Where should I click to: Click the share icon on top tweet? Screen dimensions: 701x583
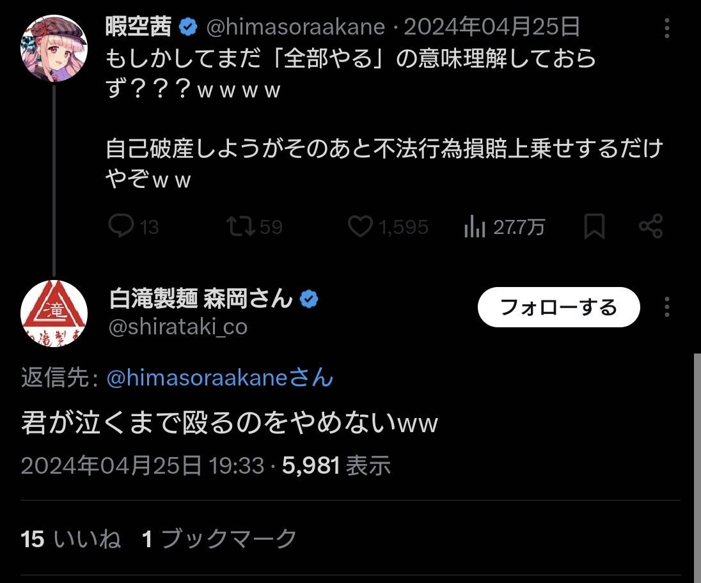[x=650, y=226]
